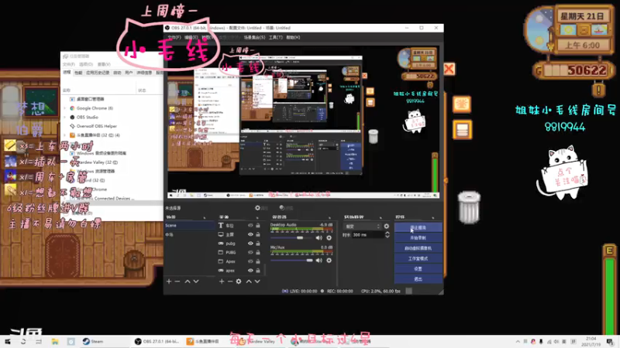Toggle the lock on the 全屏 source
Viewport: 620px width, 348px height.
point(258,234)
